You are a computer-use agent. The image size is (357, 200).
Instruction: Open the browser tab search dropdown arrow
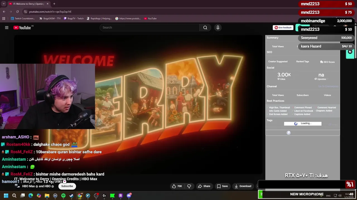(x=4, y=4)
